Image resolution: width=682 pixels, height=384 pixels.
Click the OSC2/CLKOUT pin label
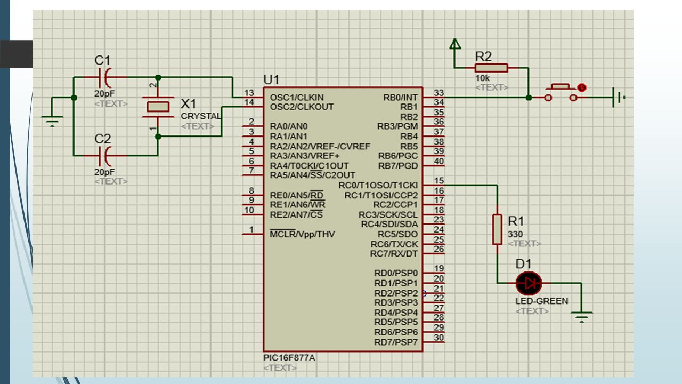pos(302,107)
